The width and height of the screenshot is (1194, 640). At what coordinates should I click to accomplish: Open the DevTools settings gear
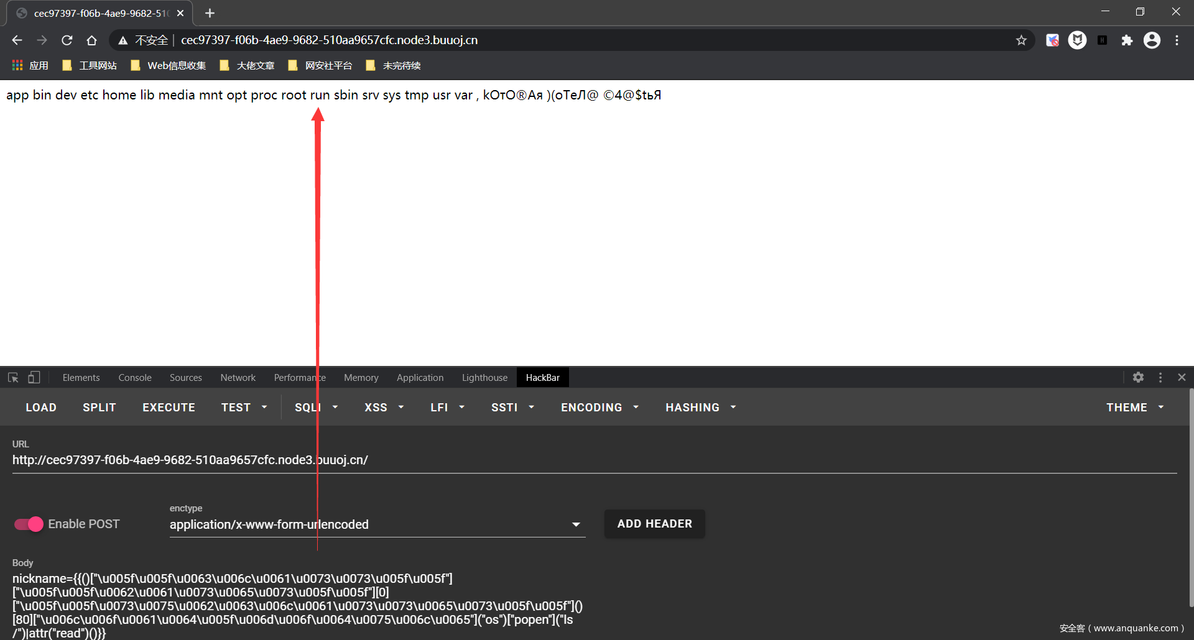click(1138, 377)
